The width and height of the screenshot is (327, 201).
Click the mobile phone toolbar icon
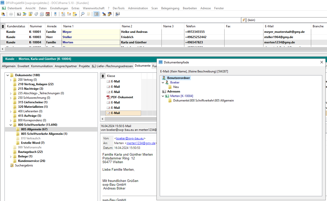tap(55, 14)
